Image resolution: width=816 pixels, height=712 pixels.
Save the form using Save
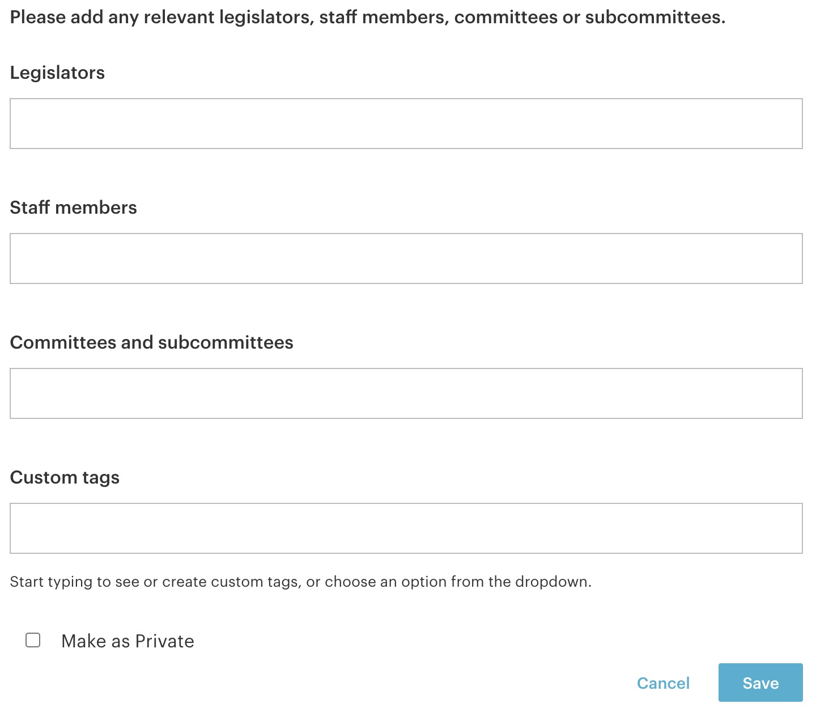coord(760,683)
